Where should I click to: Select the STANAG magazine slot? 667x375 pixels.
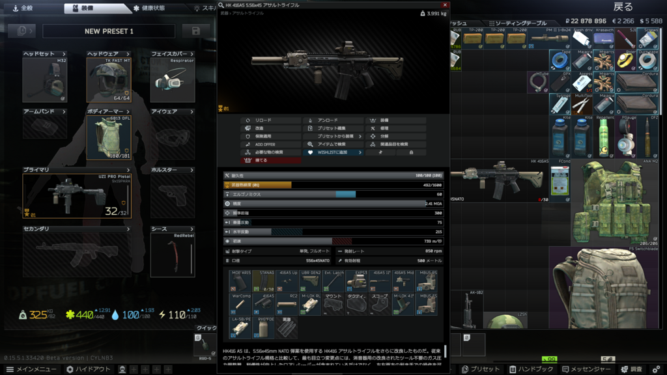click(x=264, y=281)
